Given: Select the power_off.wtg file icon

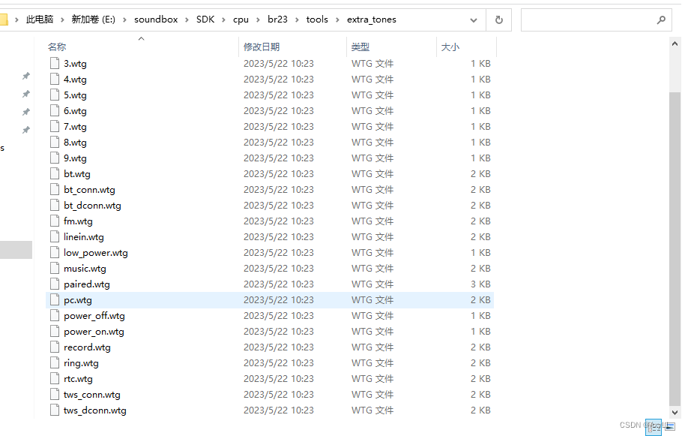Looking at the screenshot, I should coord(54,315).
